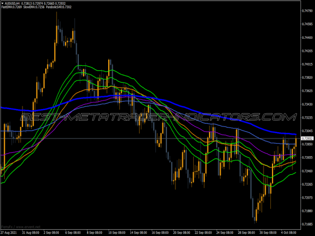Click the 6 Sep 08:00 time label
The image size is (315, 236).
coord(73,233)
